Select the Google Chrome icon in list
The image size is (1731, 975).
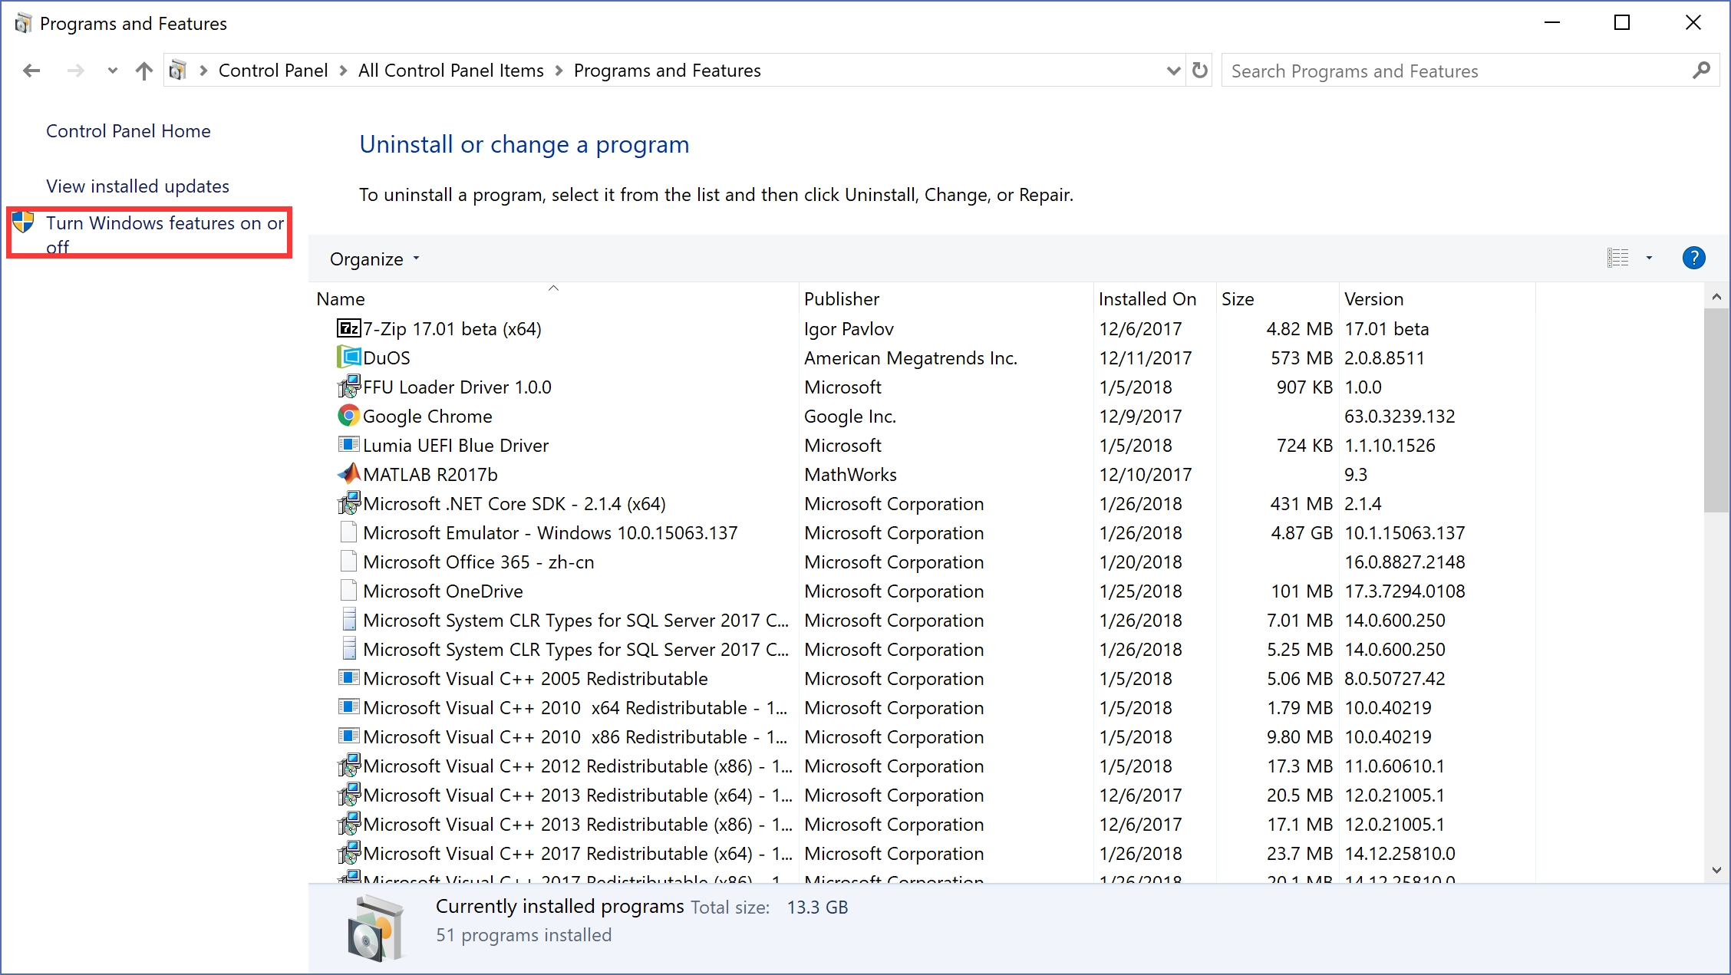pyautogui.click(x=348, y=416)
